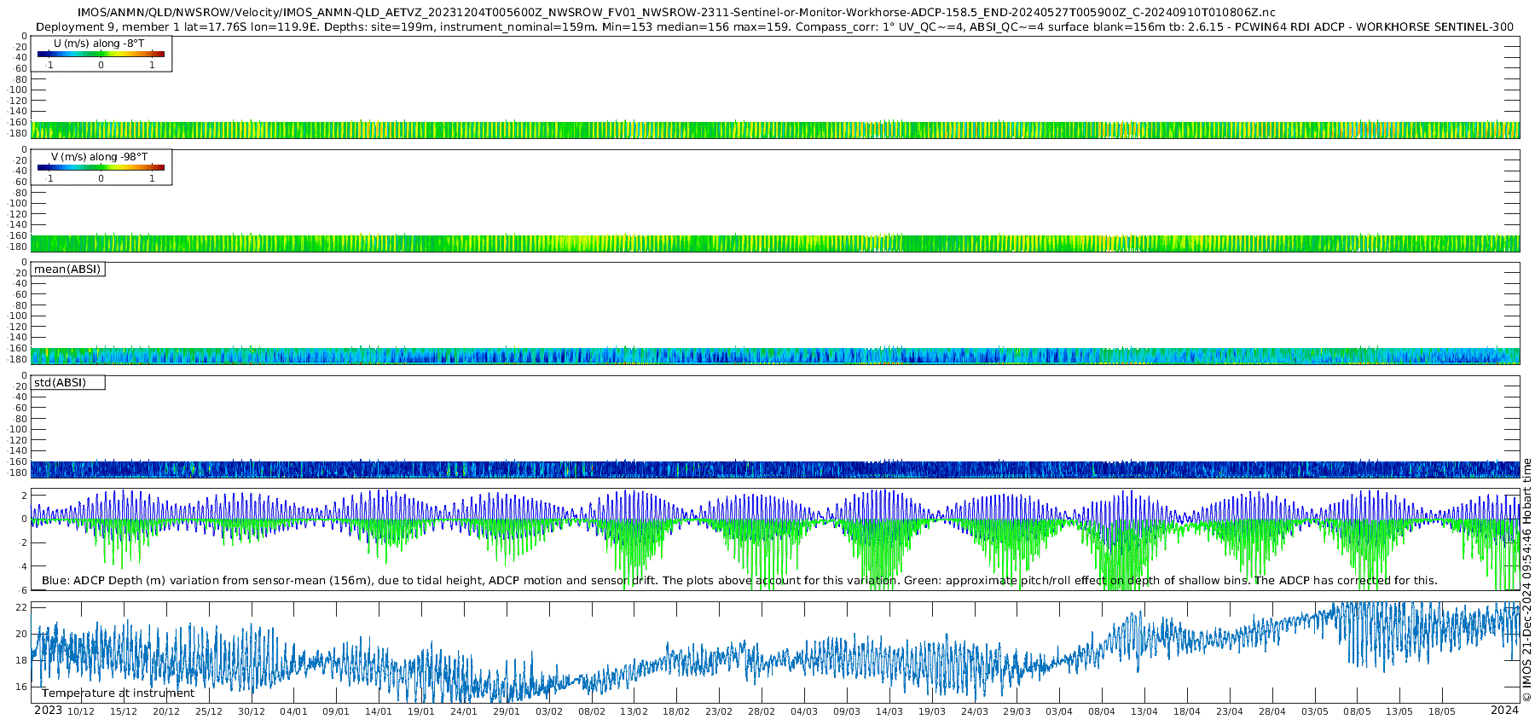Screen dimensions: 1535x725
Task: Click the 14/03 date tick label
Action: (889, 711)
